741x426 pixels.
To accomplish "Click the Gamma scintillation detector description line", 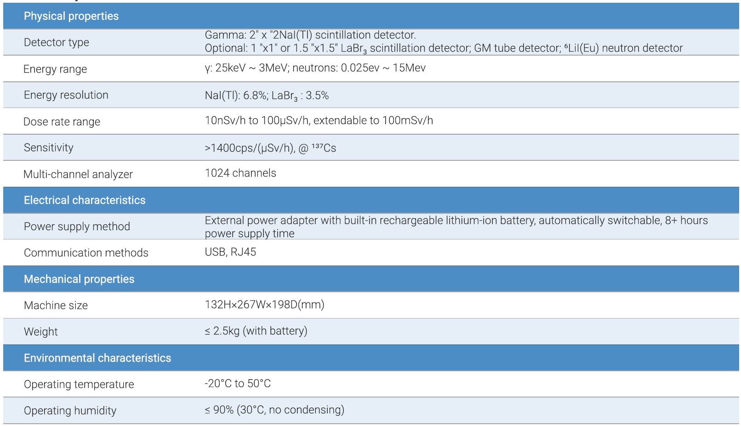I will (x=310, y=35).
